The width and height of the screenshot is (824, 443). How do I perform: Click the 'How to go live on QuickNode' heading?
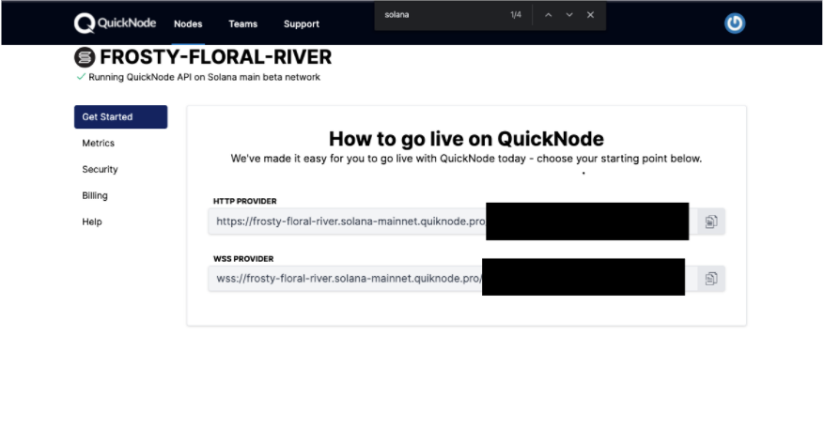click(x=466, y=139)
